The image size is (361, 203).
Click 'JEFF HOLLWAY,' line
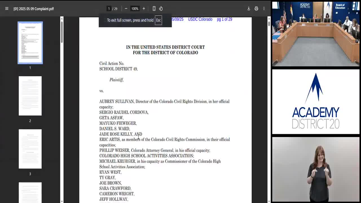pos(114,199)
